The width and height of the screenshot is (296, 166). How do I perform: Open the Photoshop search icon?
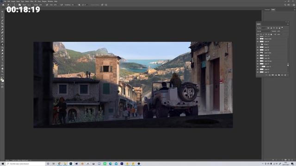coord(285,5)
